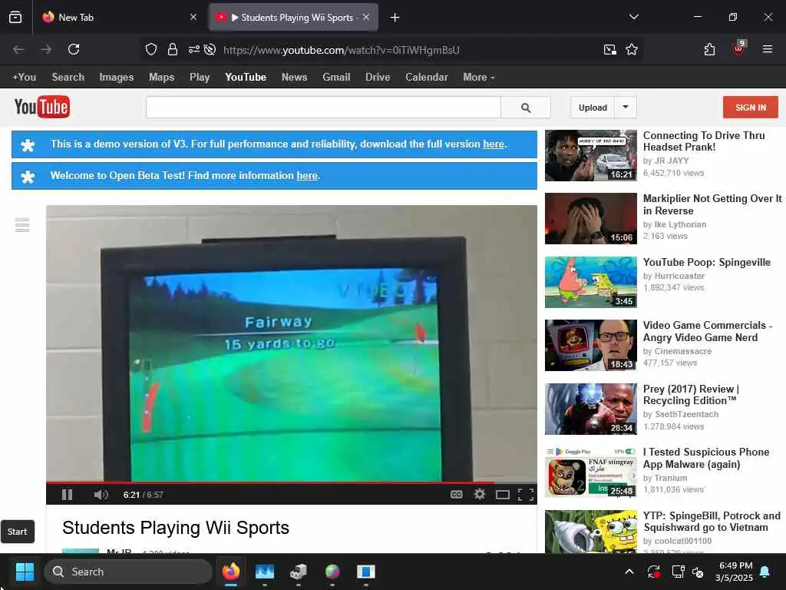Bookmark this page with the star icon
The width and height of the screenshot is (786, 590).
click(632, 49)
